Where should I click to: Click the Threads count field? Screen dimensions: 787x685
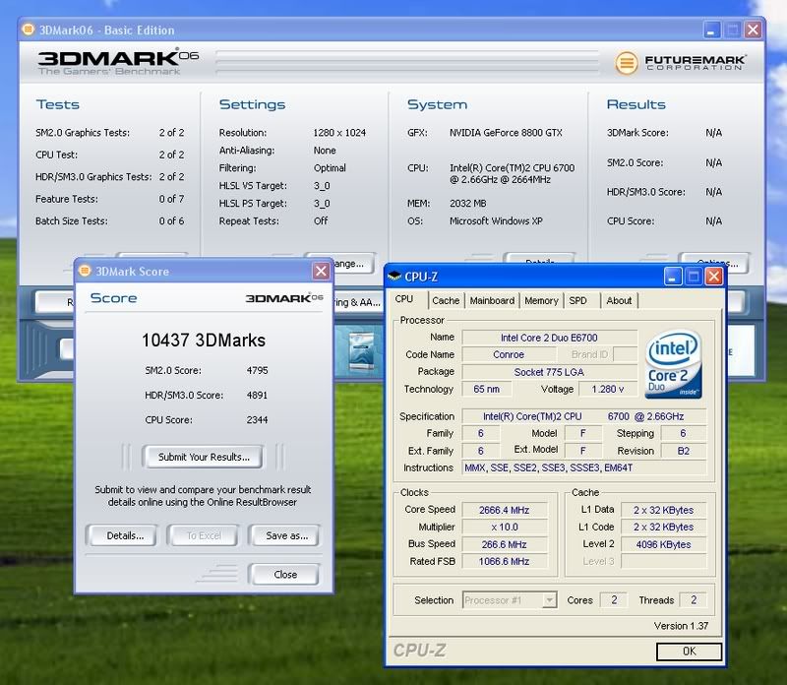(x=694, y=600)
